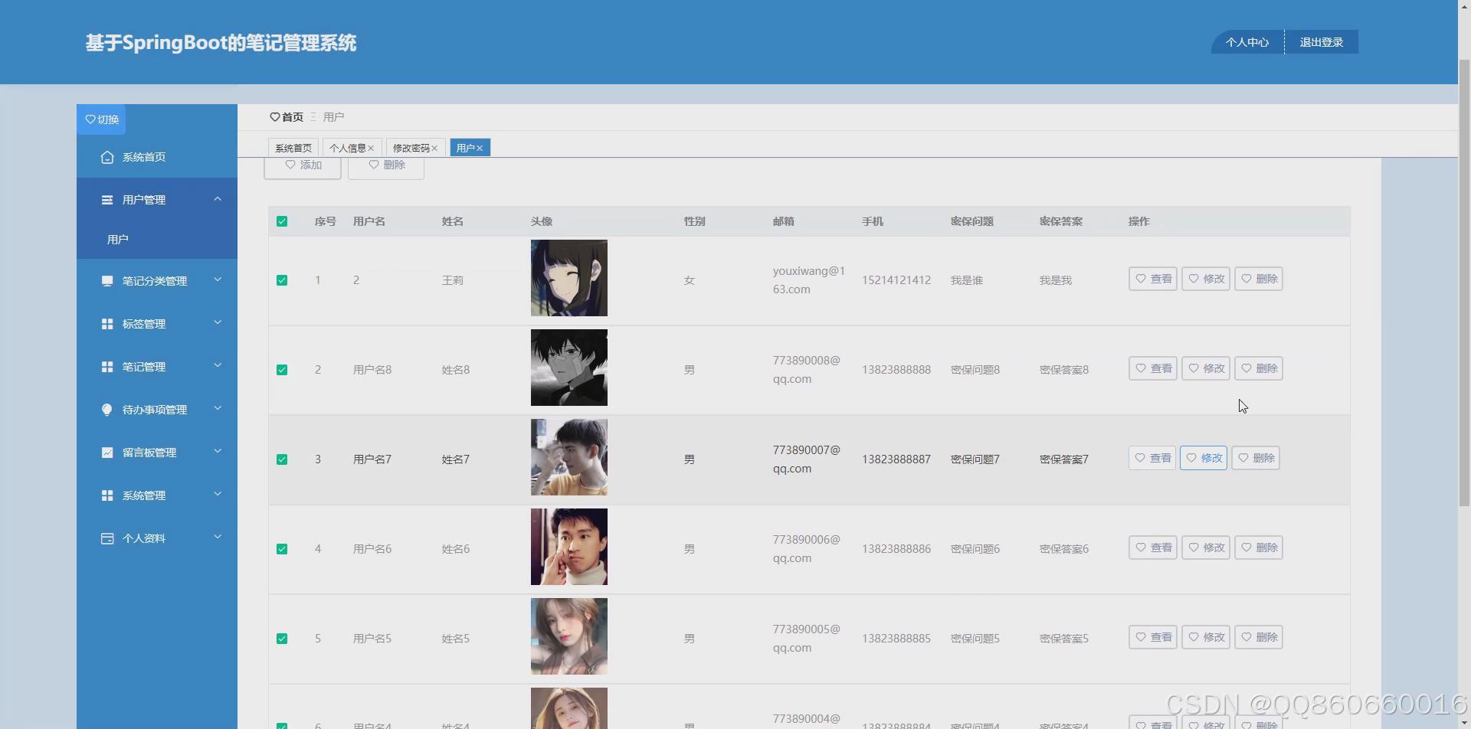Click 退出登录 to log out
The image size is (1471, 729).
coord(1322,42)
